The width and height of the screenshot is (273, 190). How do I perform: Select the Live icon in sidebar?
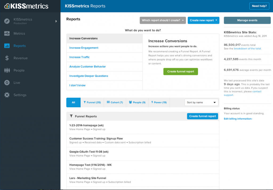point(7,82)
